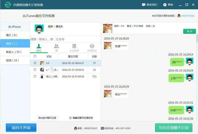Viewport: 198px width, 134px height.
Task: Click sender avatar on 16:29:24 message
Action: (190, 77)
